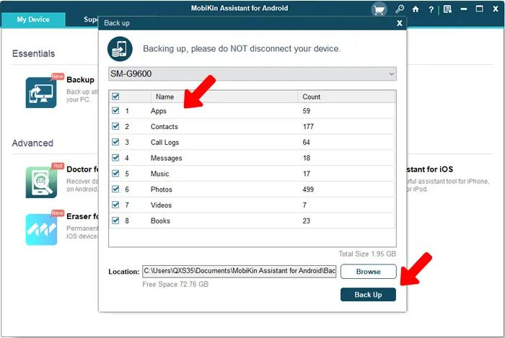Click the Count column header
Image resolution: width=505 pixels, height=338 pixels.
[312, 97]
